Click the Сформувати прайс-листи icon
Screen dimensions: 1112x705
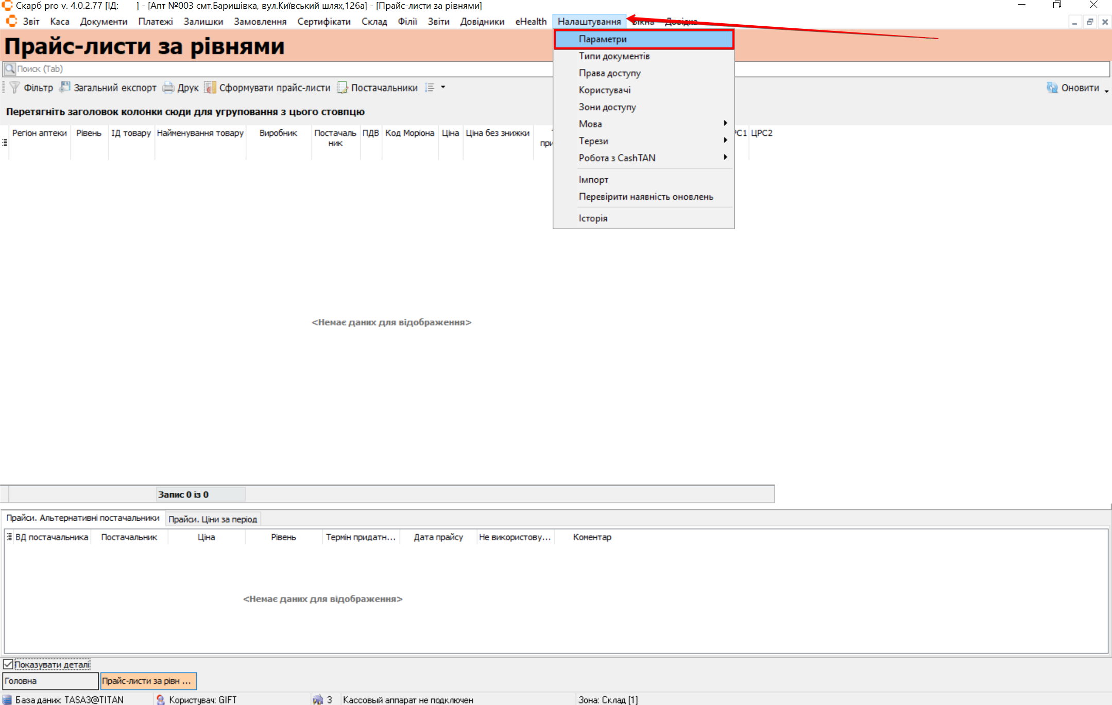(x=210, y=88)
